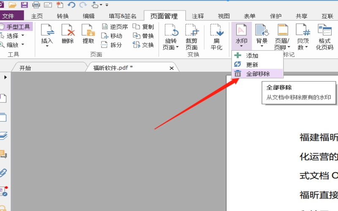Choose 添加 in watermark menu
The width and height of the screenshot is (338, 211).
click(257, 56)
